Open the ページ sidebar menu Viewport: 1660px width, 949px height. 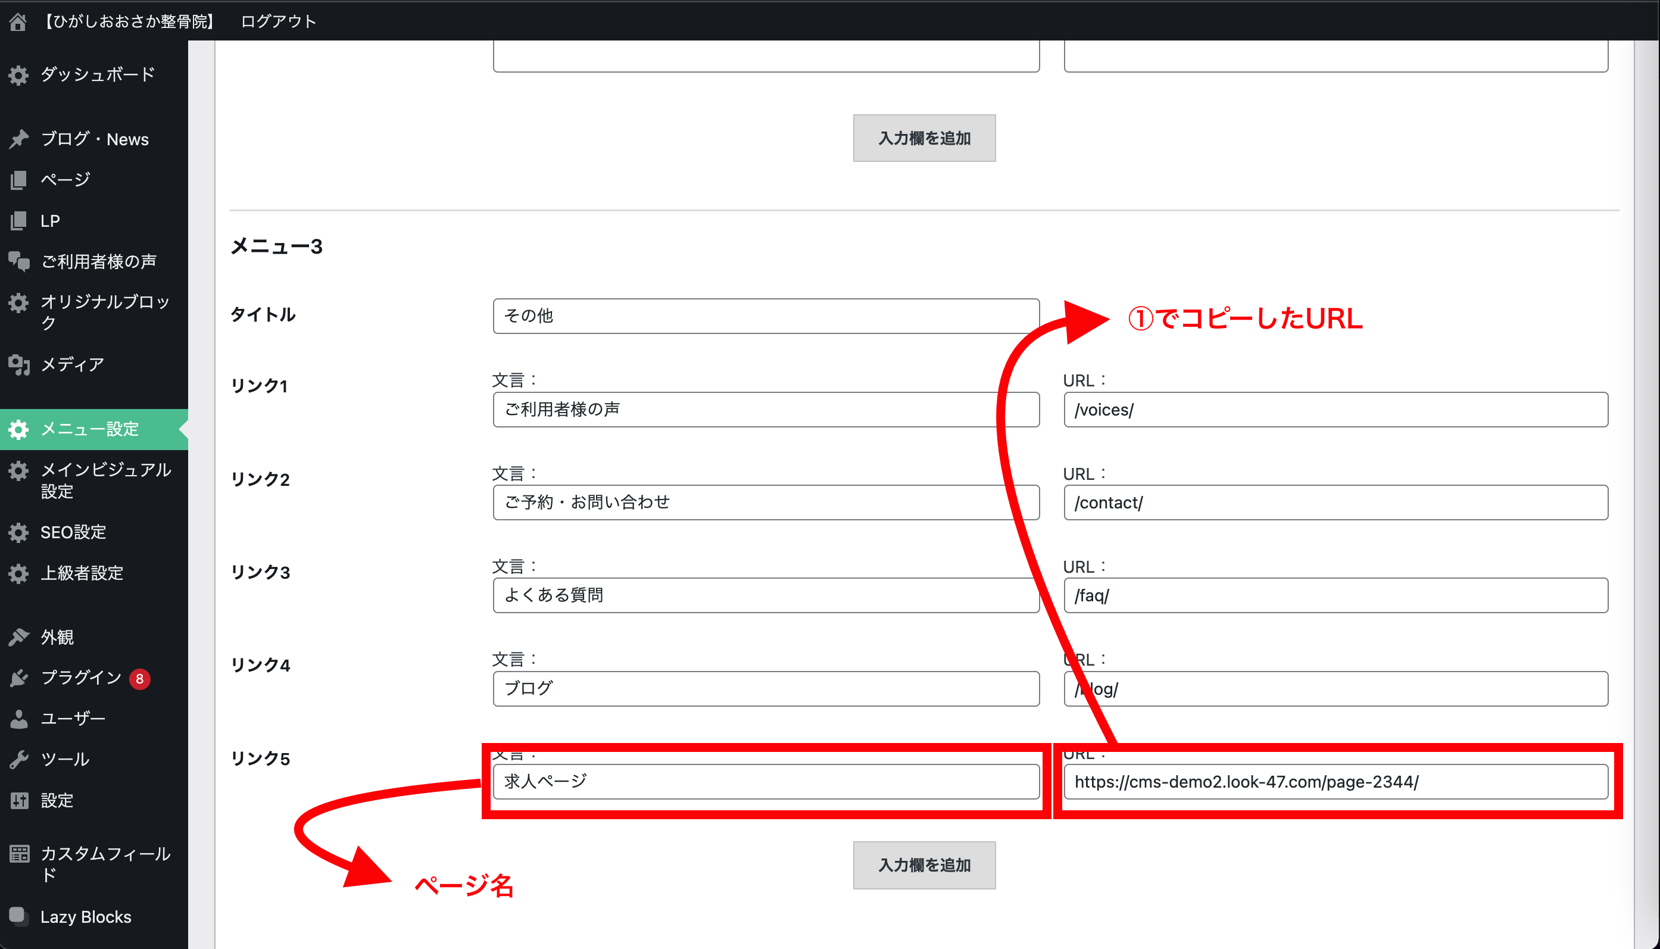tap(65, 179)
